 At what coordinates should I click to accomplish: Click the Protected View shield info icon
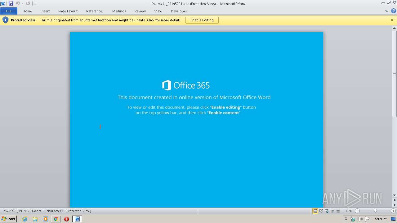point(5,20)
